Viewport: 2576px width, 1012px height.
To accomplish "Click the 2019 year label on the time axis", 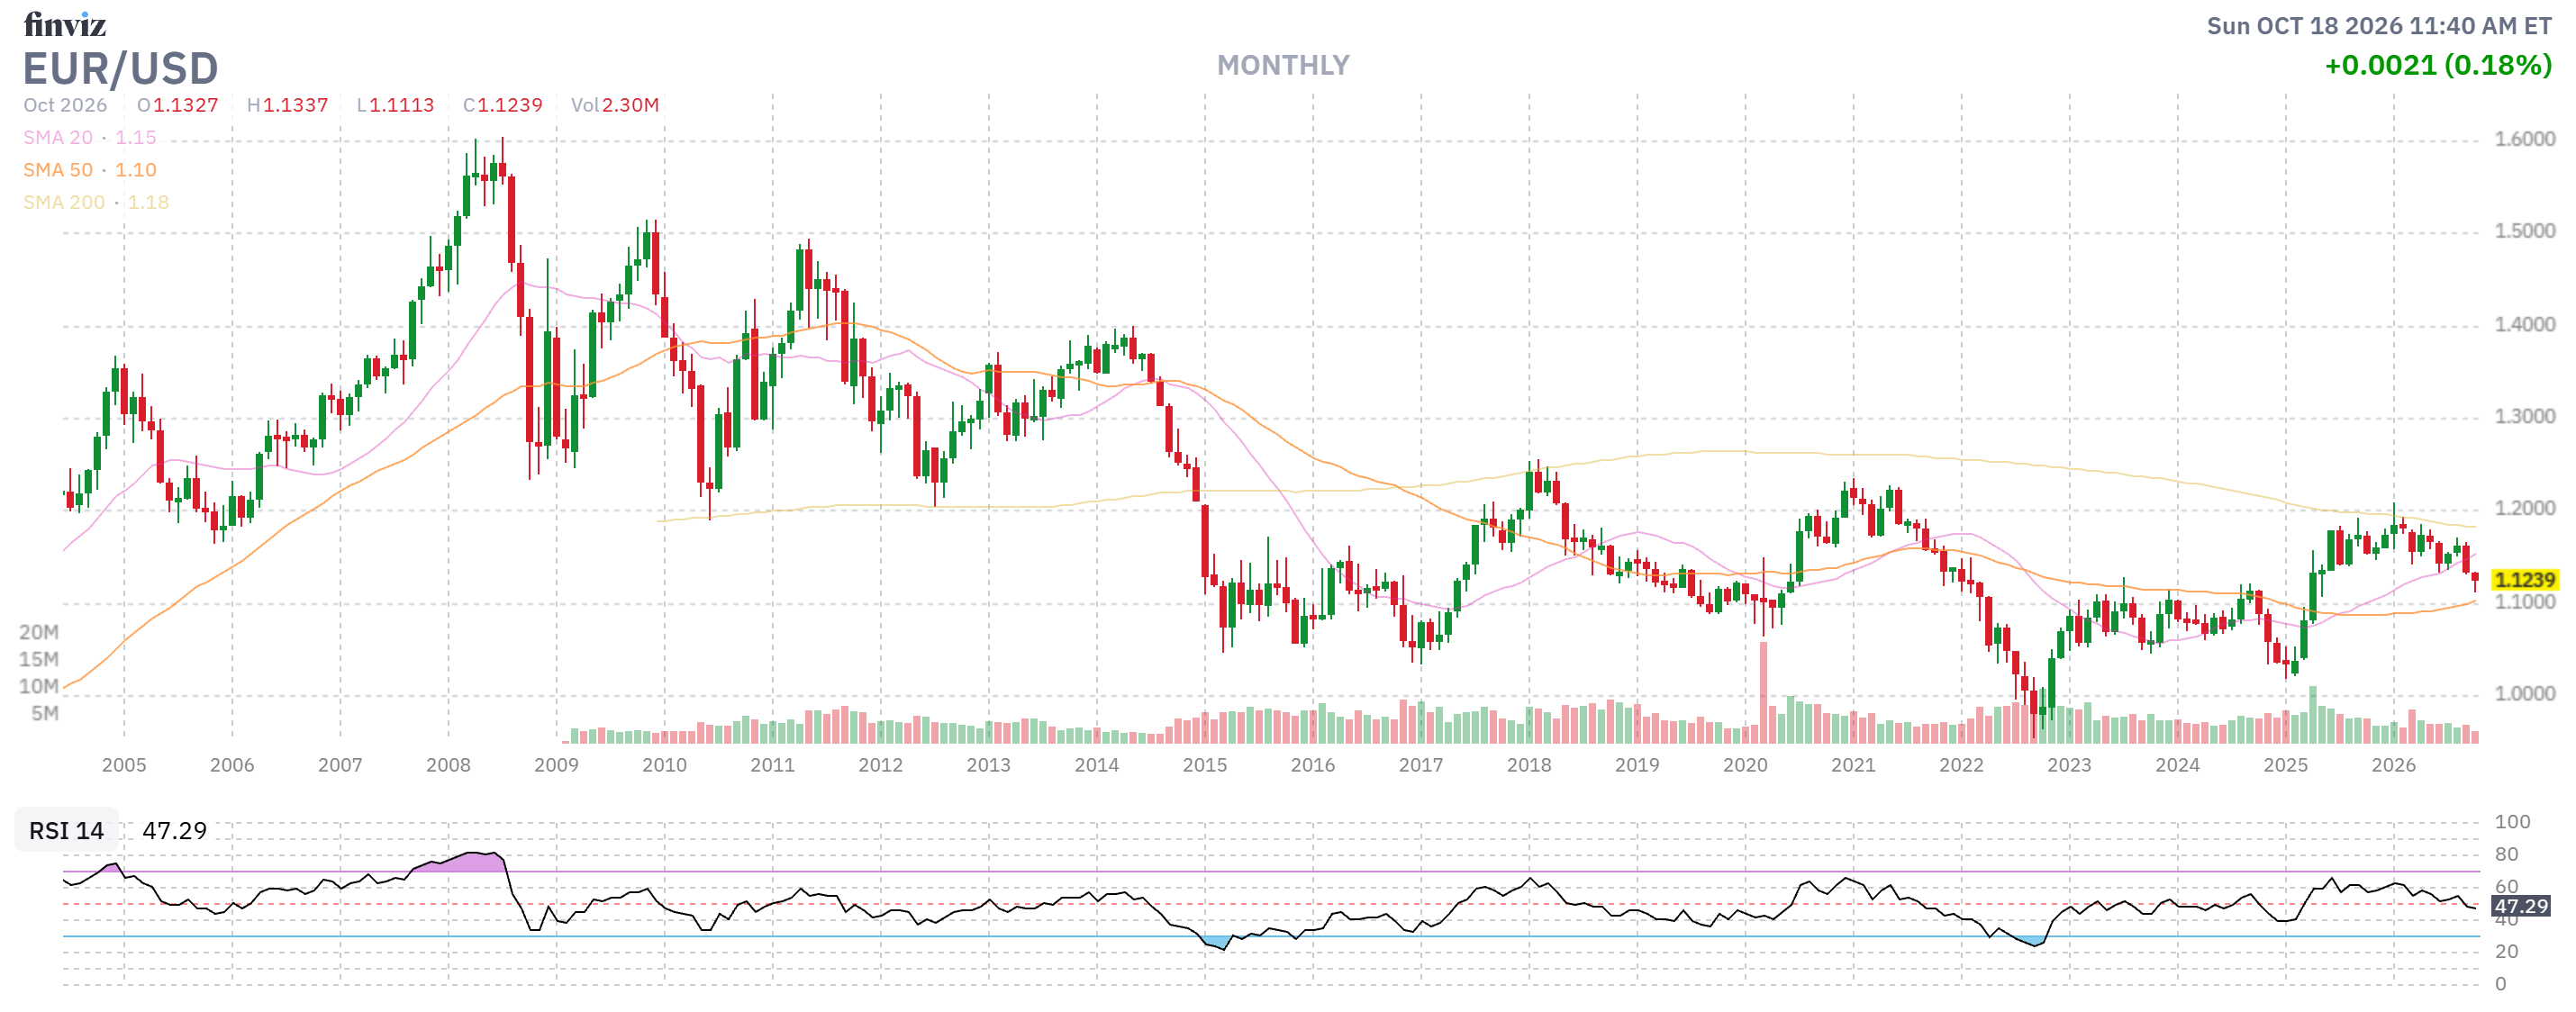I will click(1637, 765).
